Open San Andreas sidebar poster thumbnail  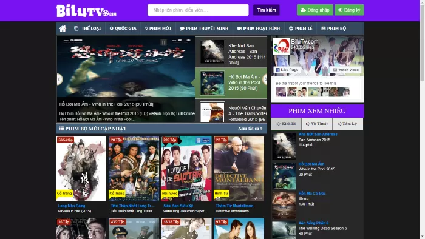[284, 146]
